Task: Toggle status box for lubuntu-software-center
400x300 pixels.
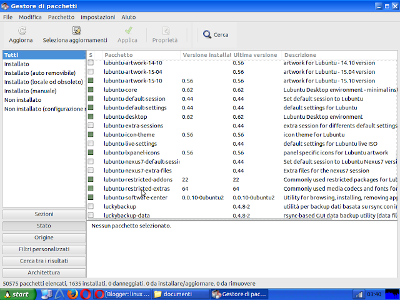Action: tap(91, 197)
